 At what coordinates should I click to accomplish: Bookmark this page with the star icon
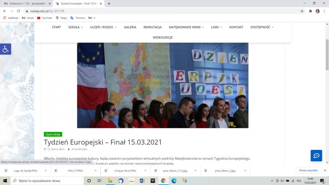(302, 11)
